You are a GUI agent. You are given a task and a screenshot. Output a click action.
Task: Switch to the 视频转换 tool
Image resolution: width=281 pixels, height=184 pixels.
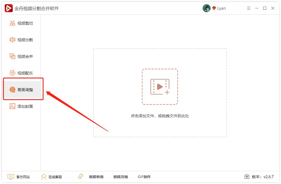click(96, 177)
